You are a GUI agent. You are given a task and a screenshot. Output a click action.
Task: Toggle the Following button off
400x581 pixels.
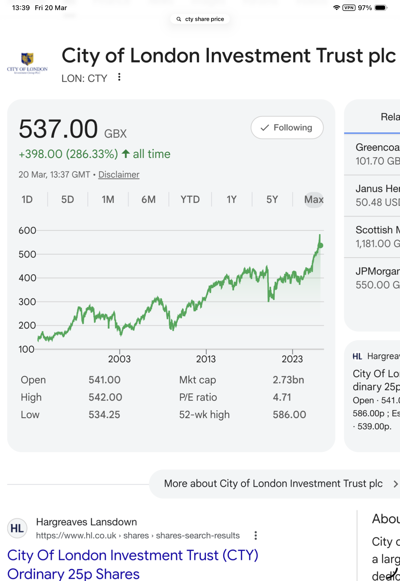[287, 127]
